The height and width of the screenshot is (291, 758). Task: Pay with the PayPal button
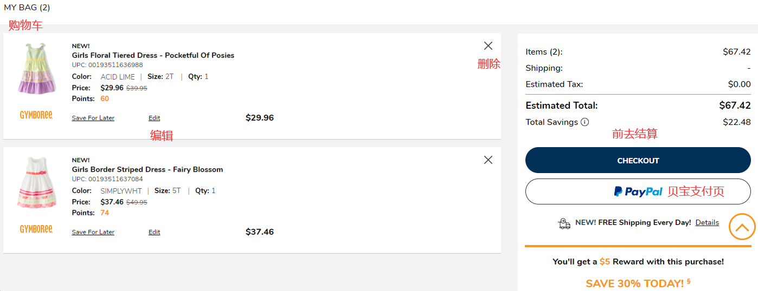point(638,191)
